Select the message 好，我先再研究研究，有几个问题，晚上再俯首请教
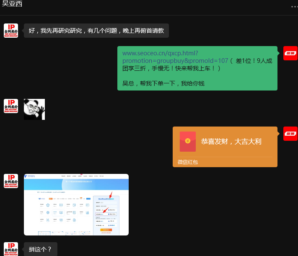 (96, 31)
